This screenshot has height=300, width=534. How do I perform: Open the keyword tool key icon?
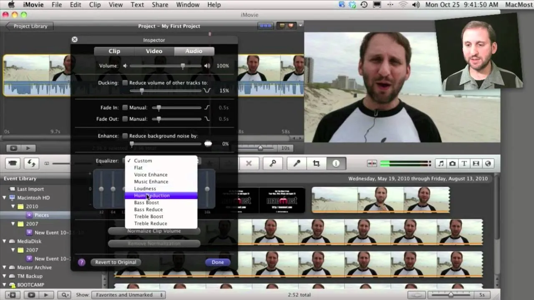pyautogui.click(x=272, y=163)
